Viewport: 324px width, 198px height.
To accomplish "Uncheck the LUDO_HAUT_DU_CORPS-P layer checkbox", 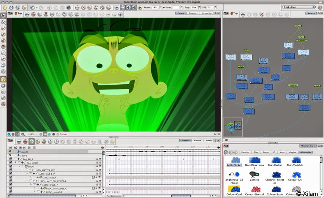I will point(11,181).
